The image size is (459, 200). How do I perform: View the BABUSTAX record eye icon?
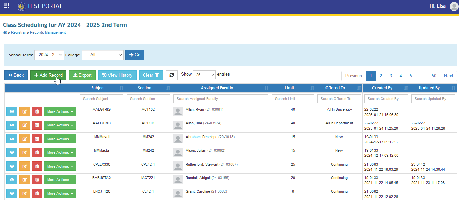point(12,180)
